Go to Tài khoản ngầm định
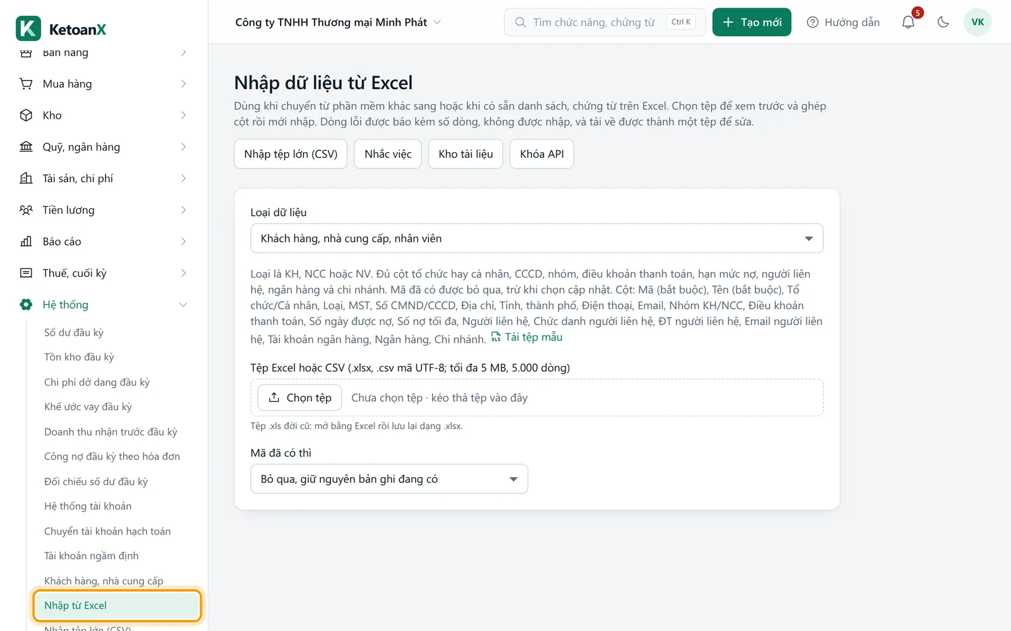 click(91, 556)
